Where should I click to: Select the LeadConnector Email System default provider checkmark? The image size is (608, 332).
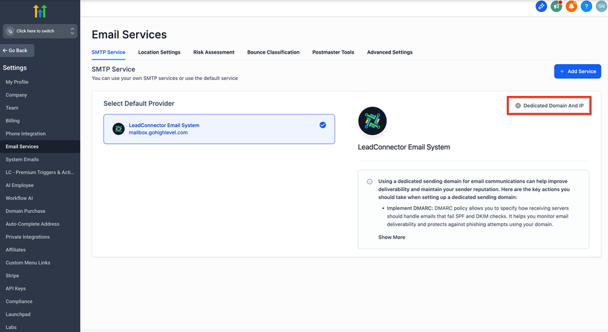(323, 125)
